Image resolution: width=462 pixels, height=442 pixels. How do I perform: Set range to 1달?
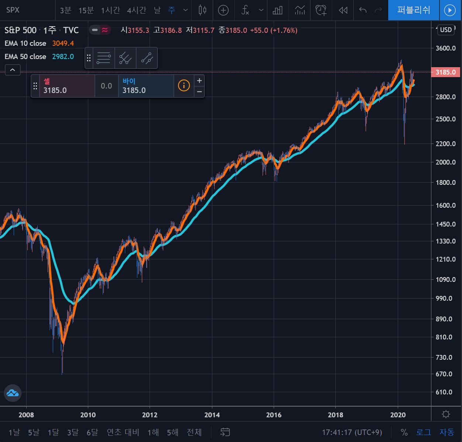point(53,432)
